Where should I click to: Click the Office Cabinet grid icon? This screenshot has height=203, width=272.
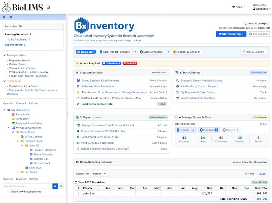22,137
